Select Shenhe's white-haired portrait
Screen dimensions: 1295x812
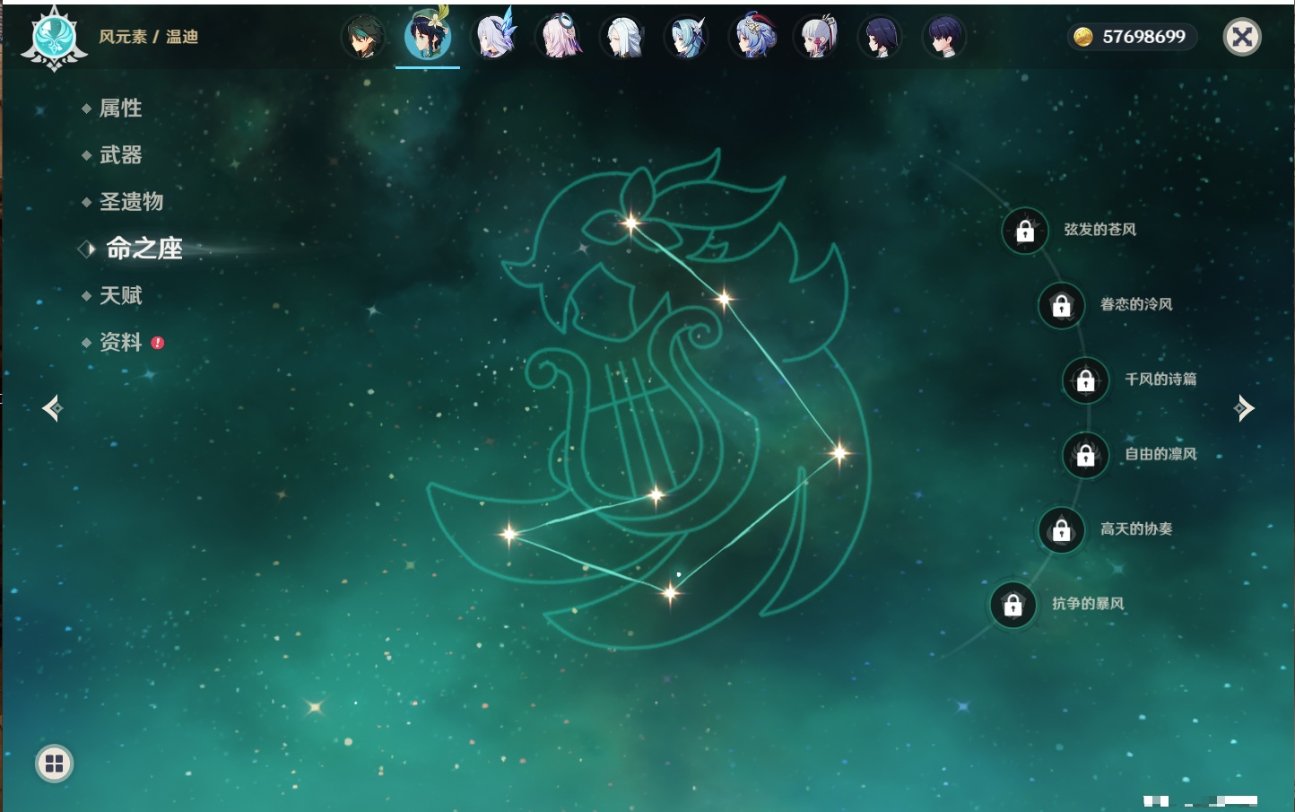(623, 38)
